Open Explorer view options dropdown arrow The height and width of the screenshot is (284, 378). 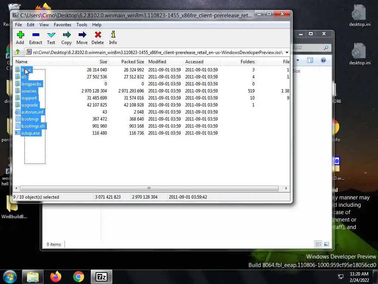tap(298, 60)
